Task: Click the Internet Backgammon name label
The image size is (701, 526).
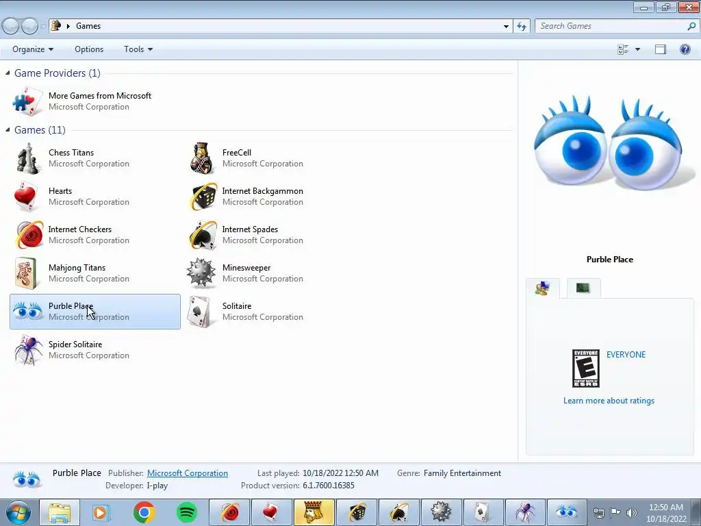Action: coord(262,191)
